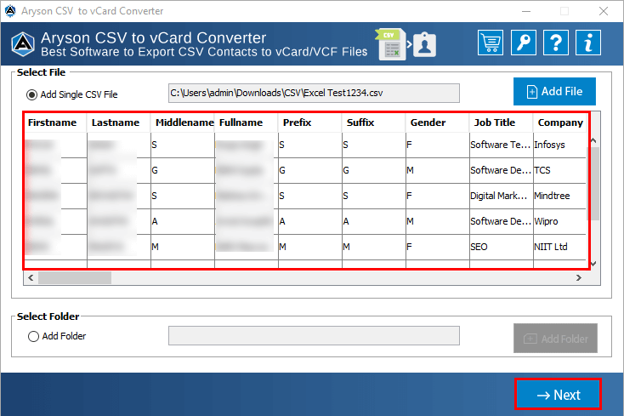The width and height of the screenshot is (624, 416).
Task: Select the NIIT Ltd company cell
Action: pos(560,247)
